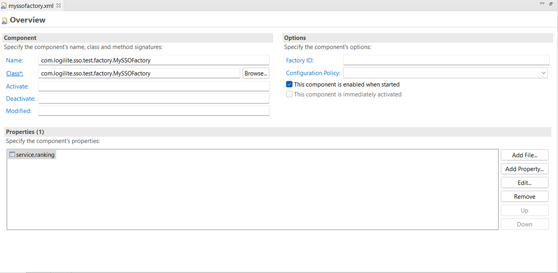Click the myssofactory.xml file icon in tab
The height and width of the screenshot is (273, 558).
pos(4,5)
